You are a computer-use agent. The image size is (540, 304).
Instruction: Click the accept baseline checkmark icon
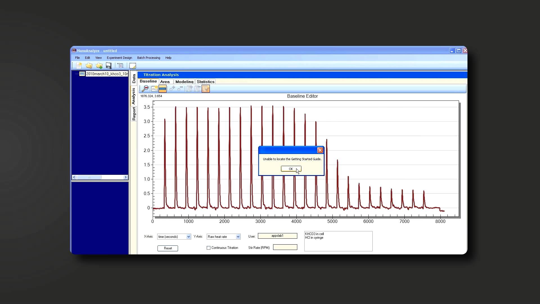coord(206,89)
